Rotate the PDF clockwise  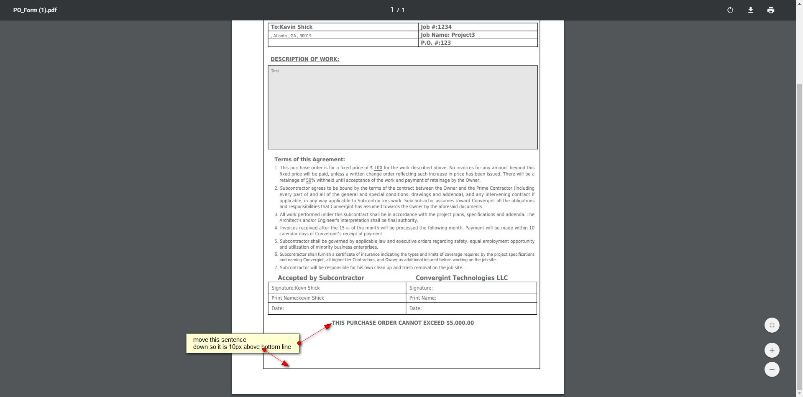(x=730, y=10)
